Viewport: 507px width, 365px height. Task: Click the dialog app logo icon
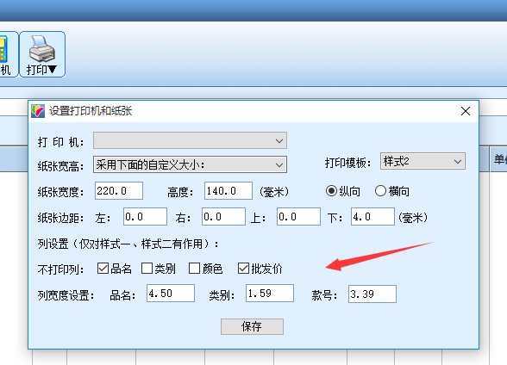click(x=38, y=111)
